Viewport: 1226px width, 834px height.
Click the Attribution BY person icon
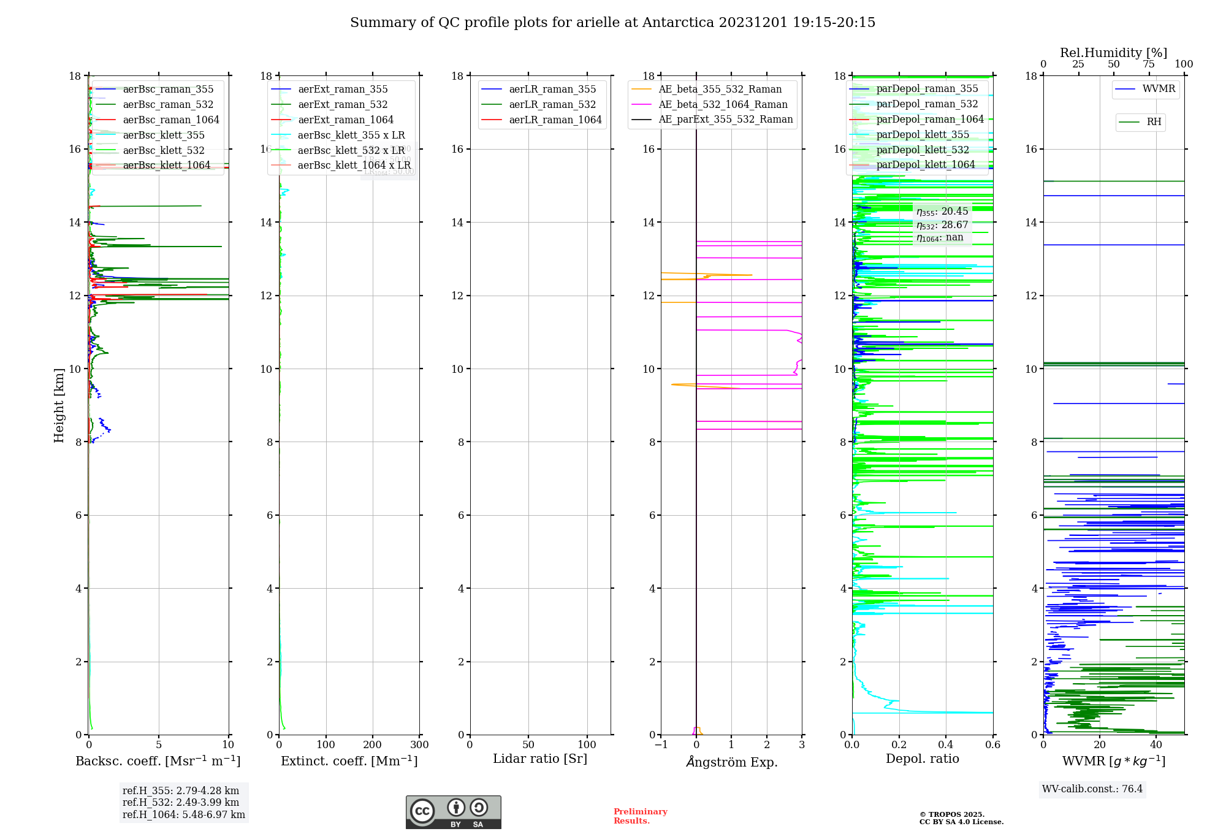[456, 808]
